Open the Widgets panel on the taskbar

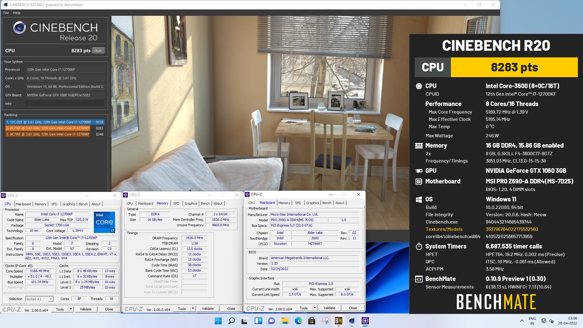pyautogui.click(x=258, y=321)
